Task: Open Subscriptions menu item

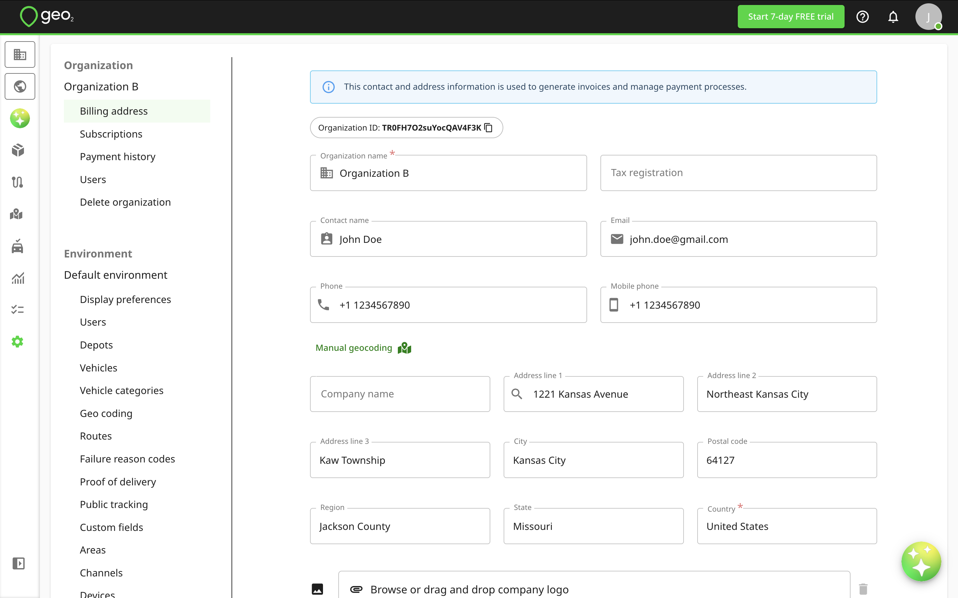Action: (x=111, y=134)
